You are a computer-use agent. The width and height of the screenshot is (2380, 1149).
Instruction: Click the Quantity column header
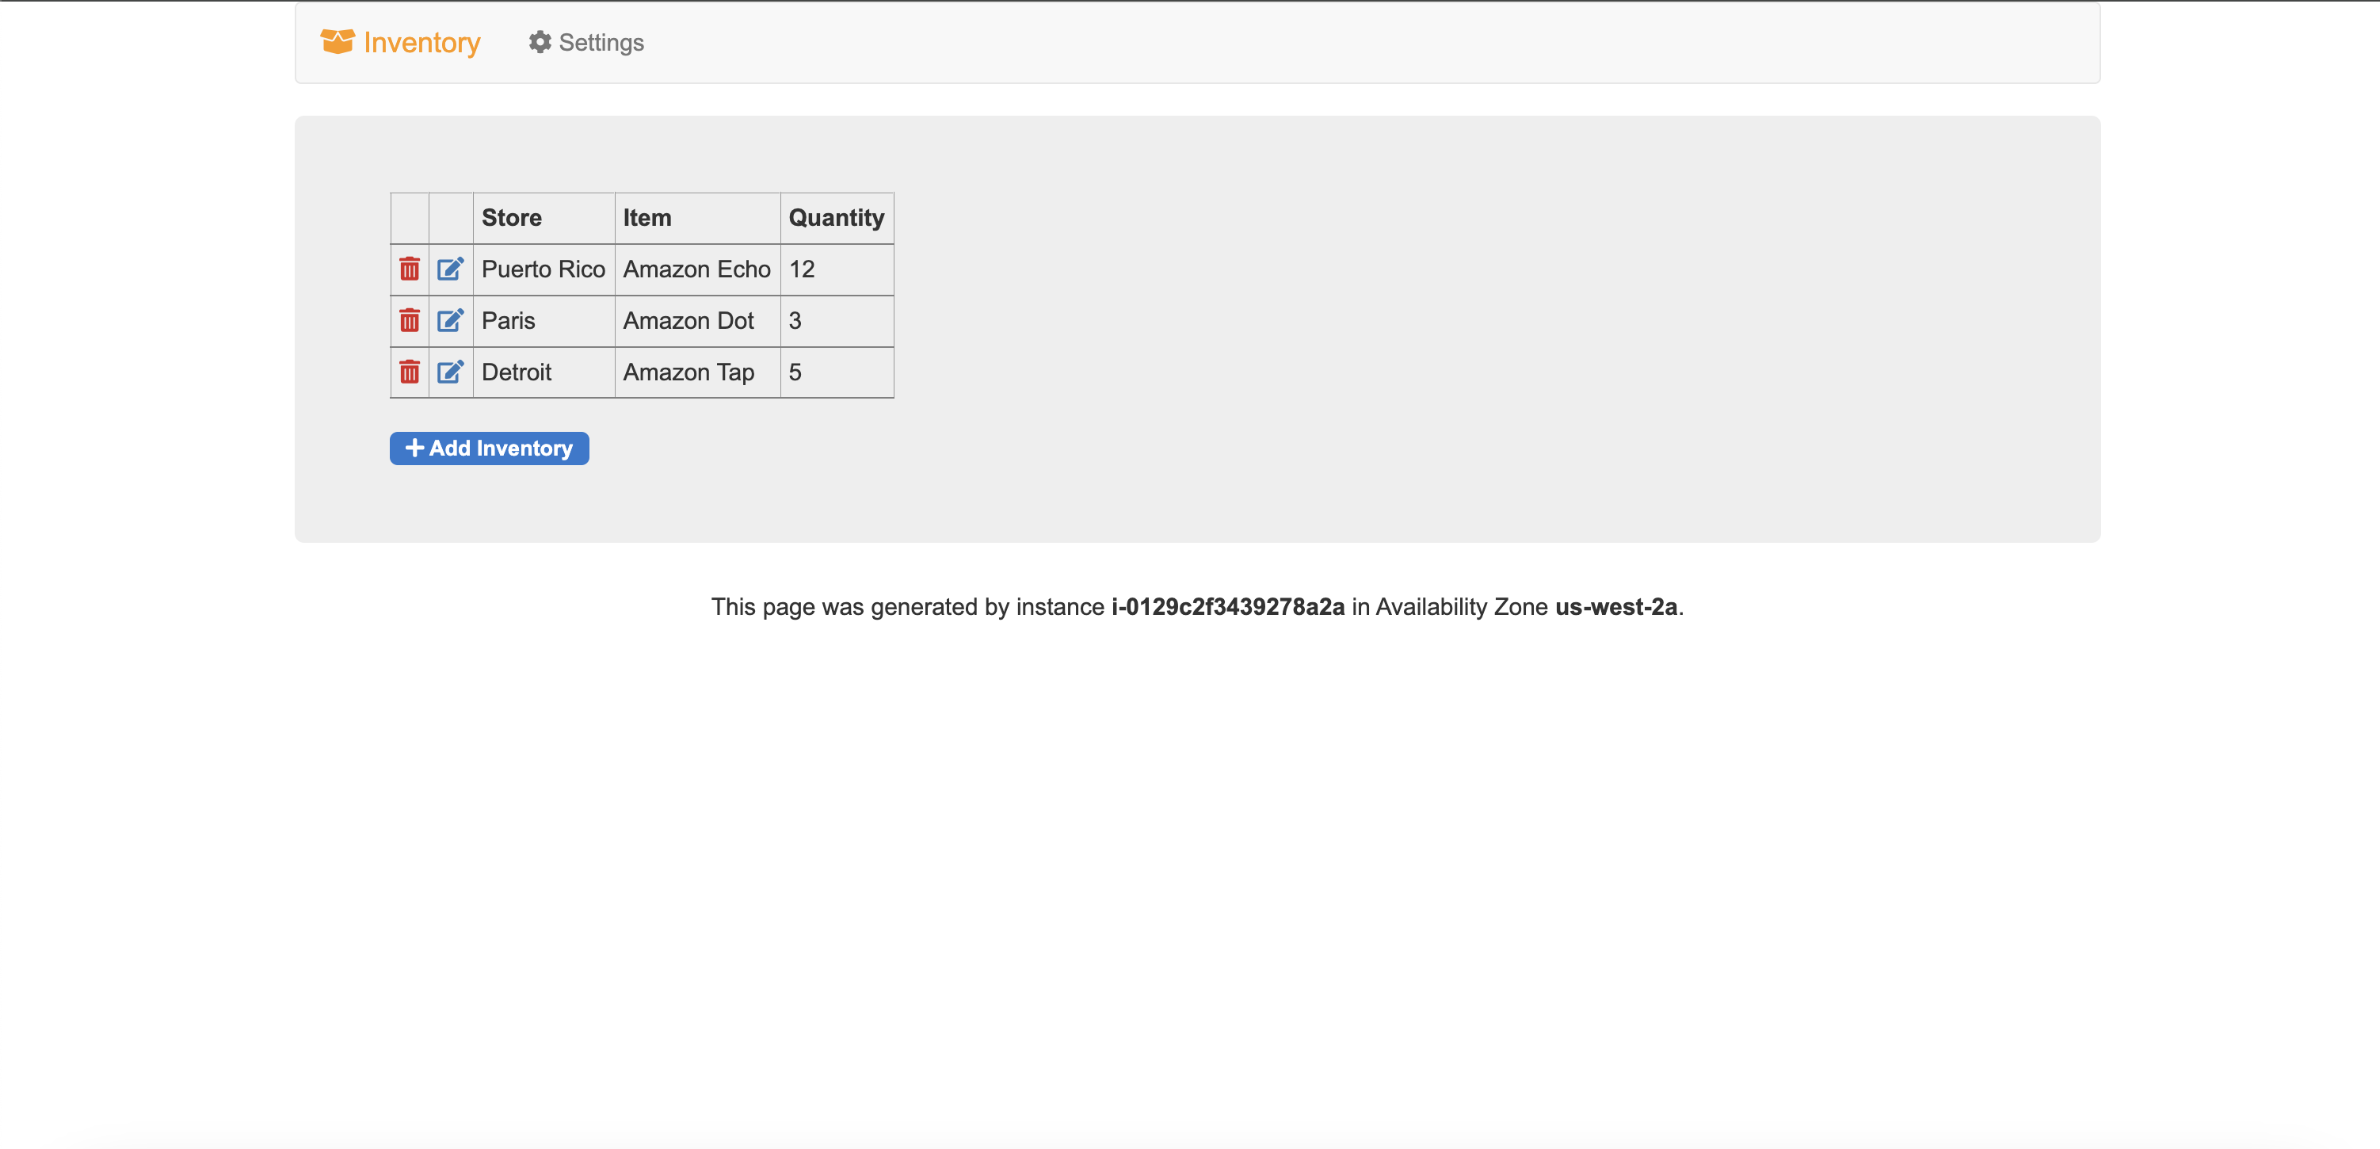(837, 218)
